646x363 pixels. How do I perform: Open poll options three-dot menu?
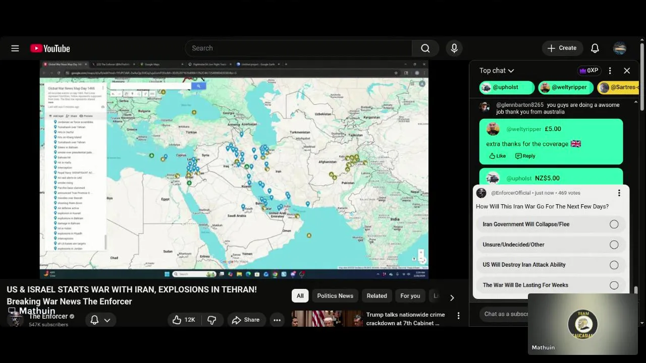click(619, 193)
